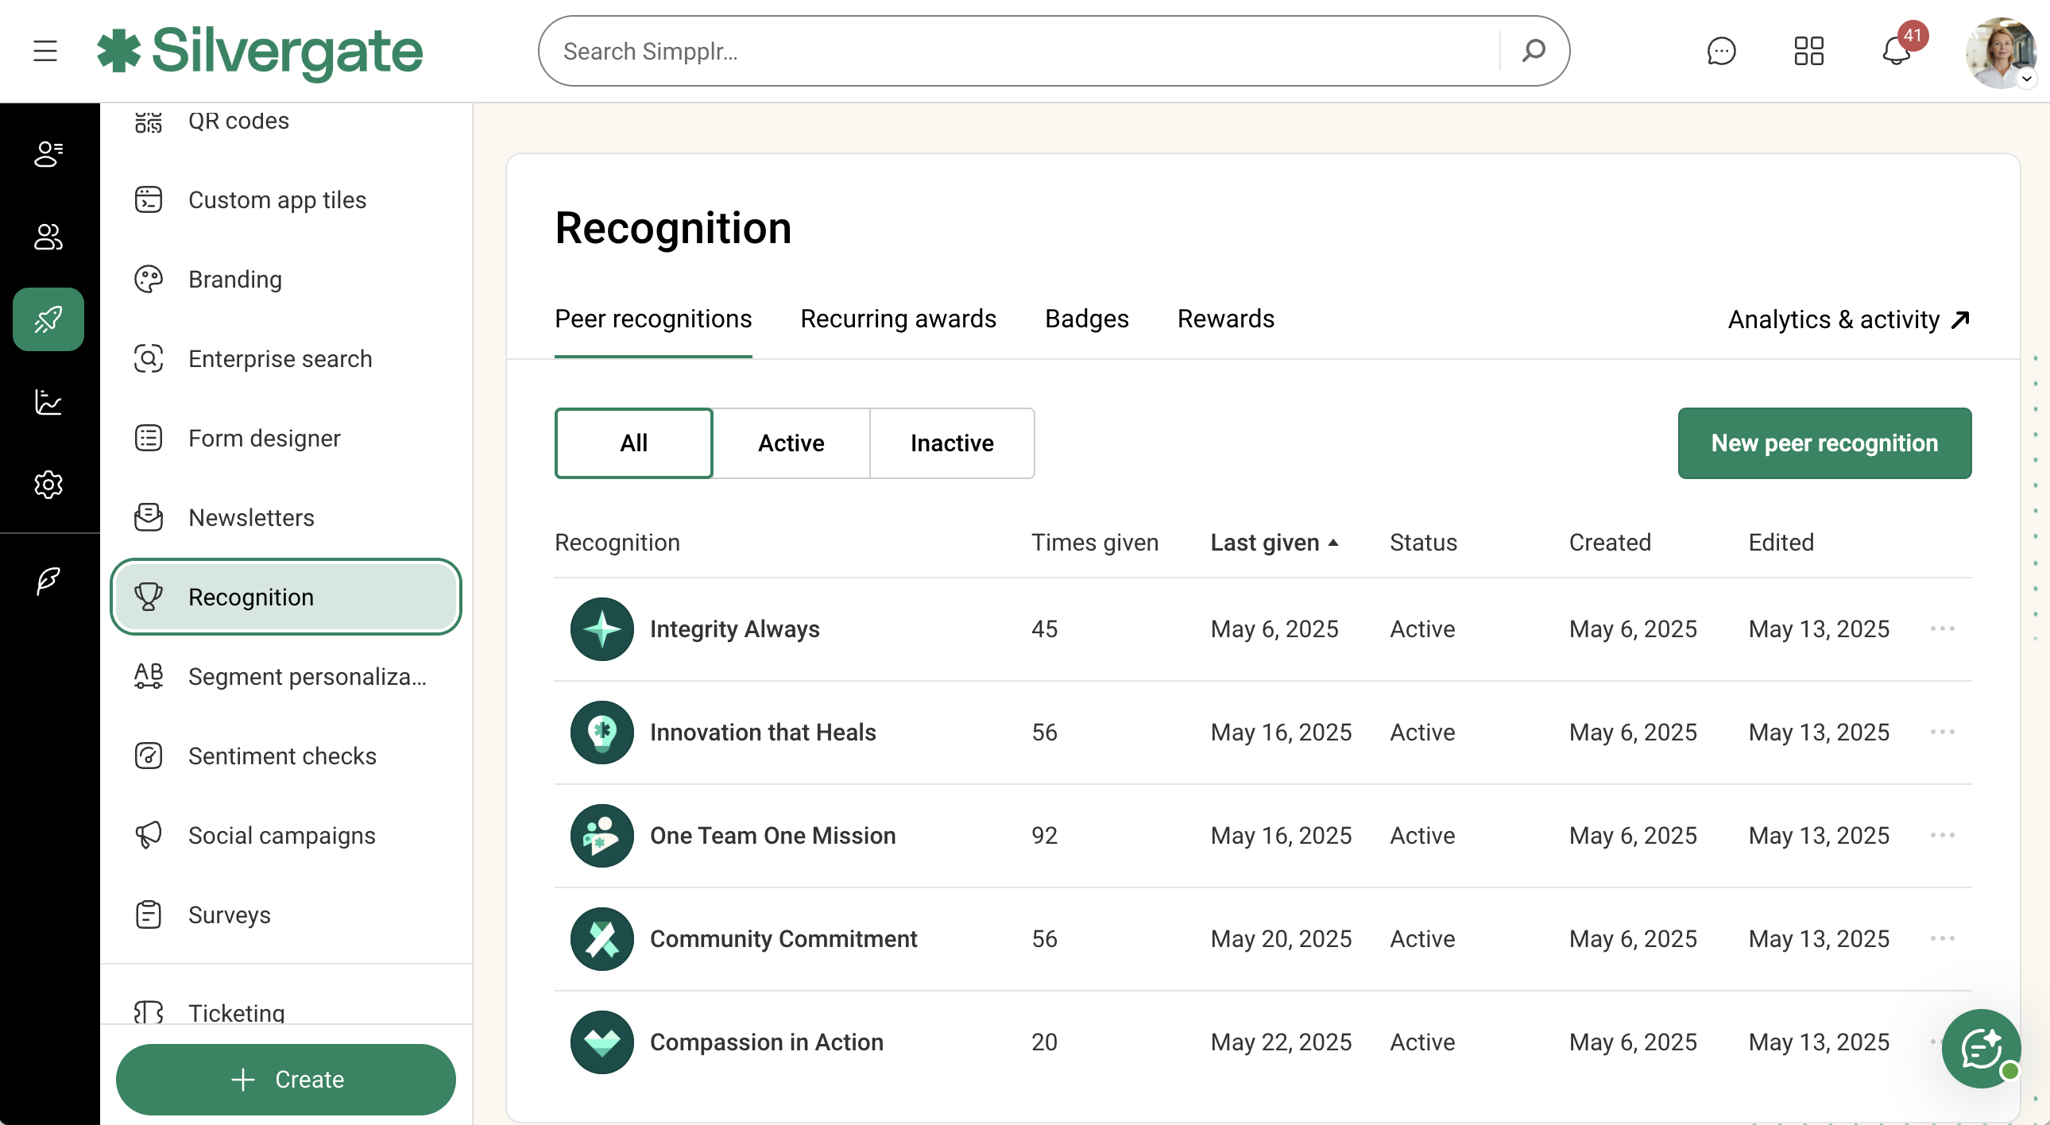Click the New peer recognition button
Screen dimensions: 2050x1125
coord(1824,443)
